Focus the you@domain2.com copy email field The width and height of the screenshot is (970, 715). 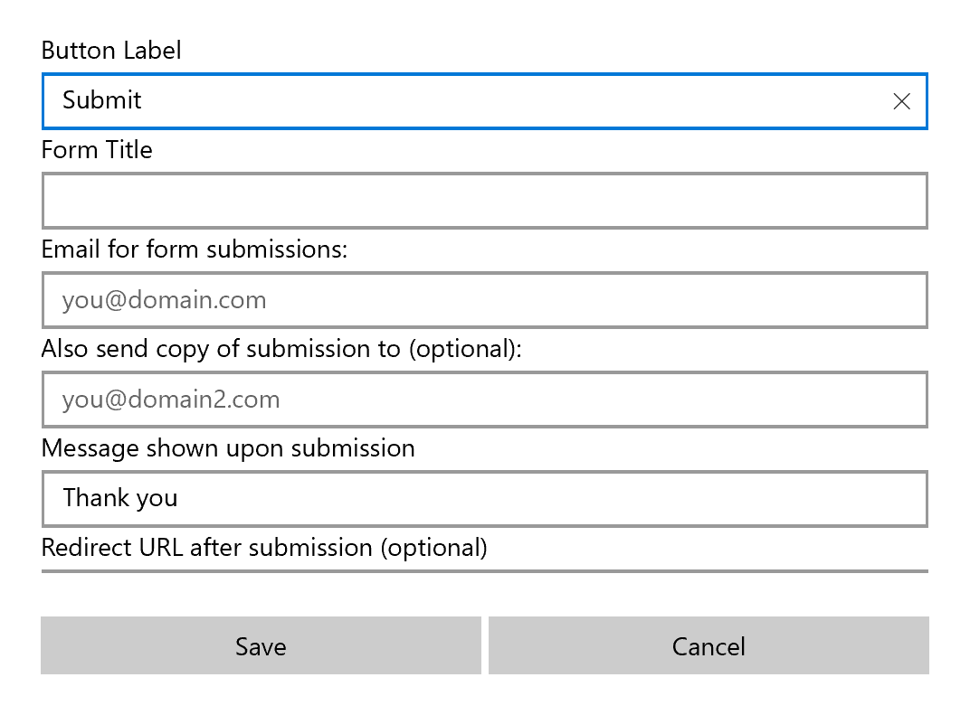[x=484, y=400]
